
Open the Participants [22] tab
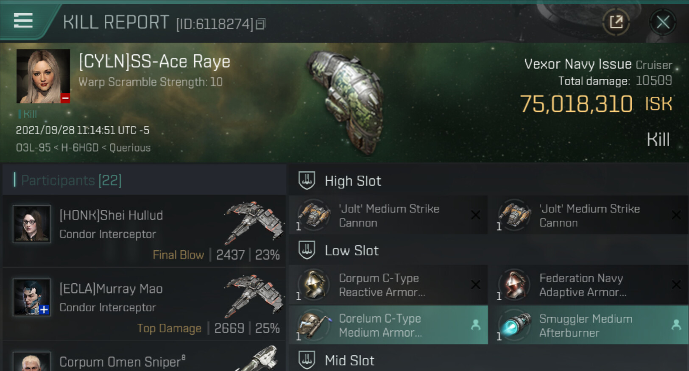(x=71, y=180)
